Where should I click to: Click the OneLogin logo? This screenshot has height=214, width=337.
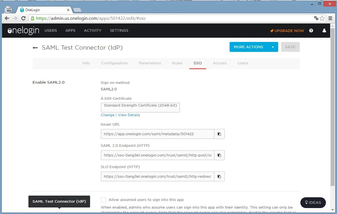point(23,30)
